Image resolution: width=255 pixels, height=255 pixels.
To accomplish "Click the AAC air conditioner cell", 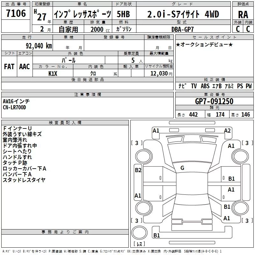I will coord(25,67).
